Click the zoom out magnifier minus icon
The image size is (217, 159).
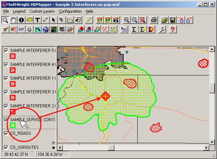[134, 20]
